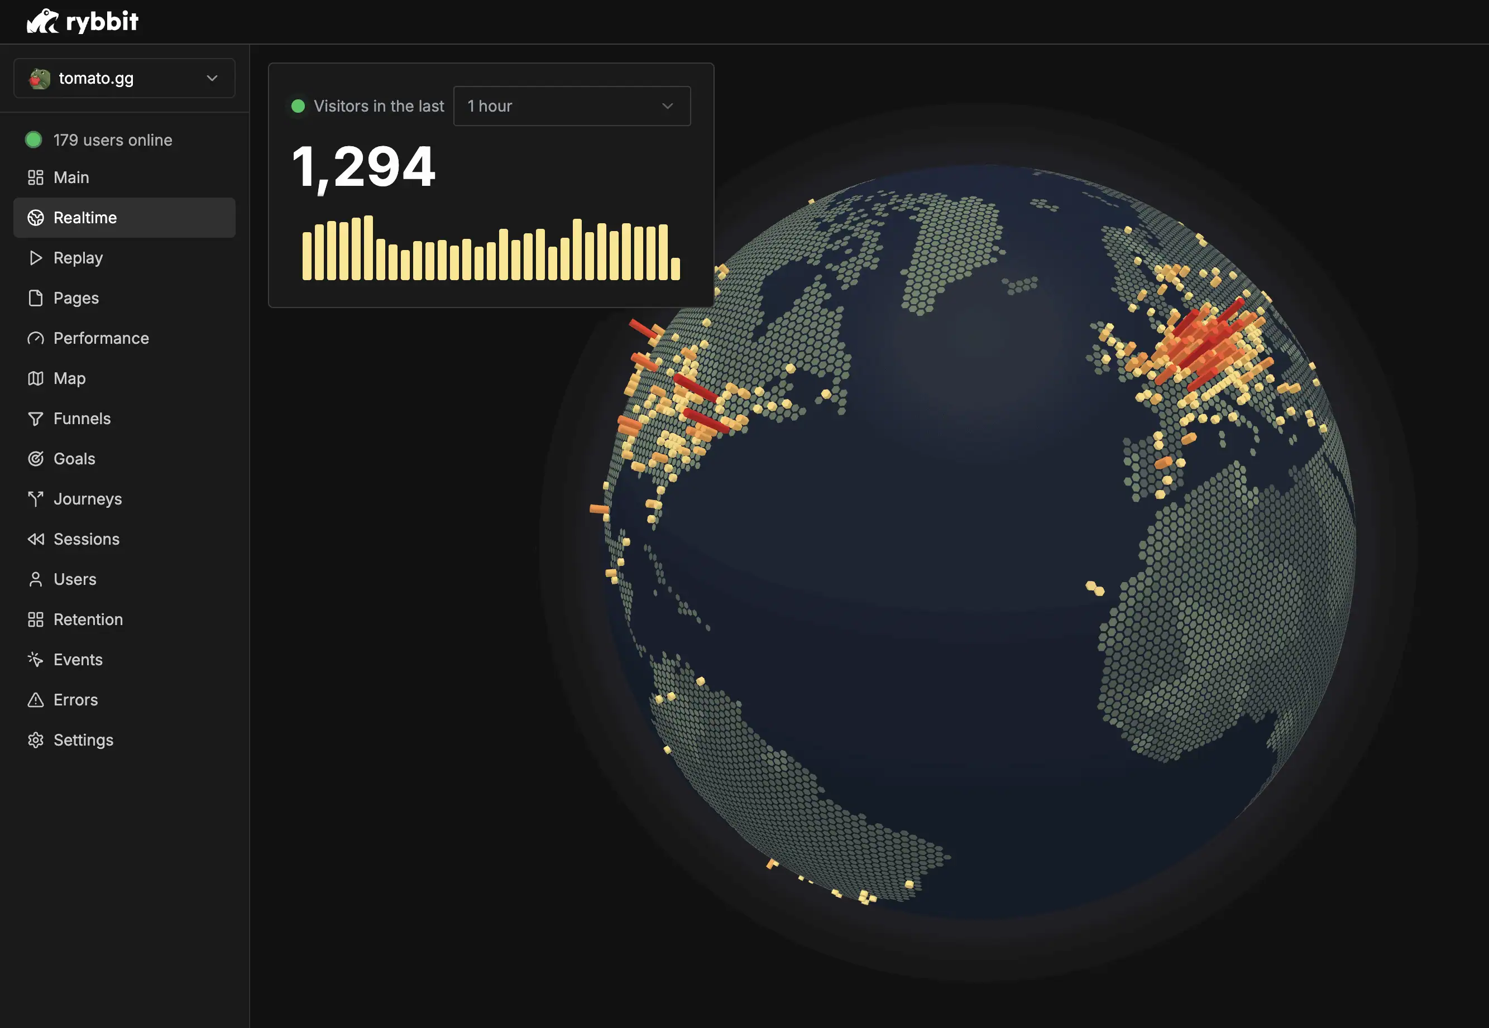Click the chevron in tomato.gg selector
Screen dimensions: 1489x1028
point(212,79)
